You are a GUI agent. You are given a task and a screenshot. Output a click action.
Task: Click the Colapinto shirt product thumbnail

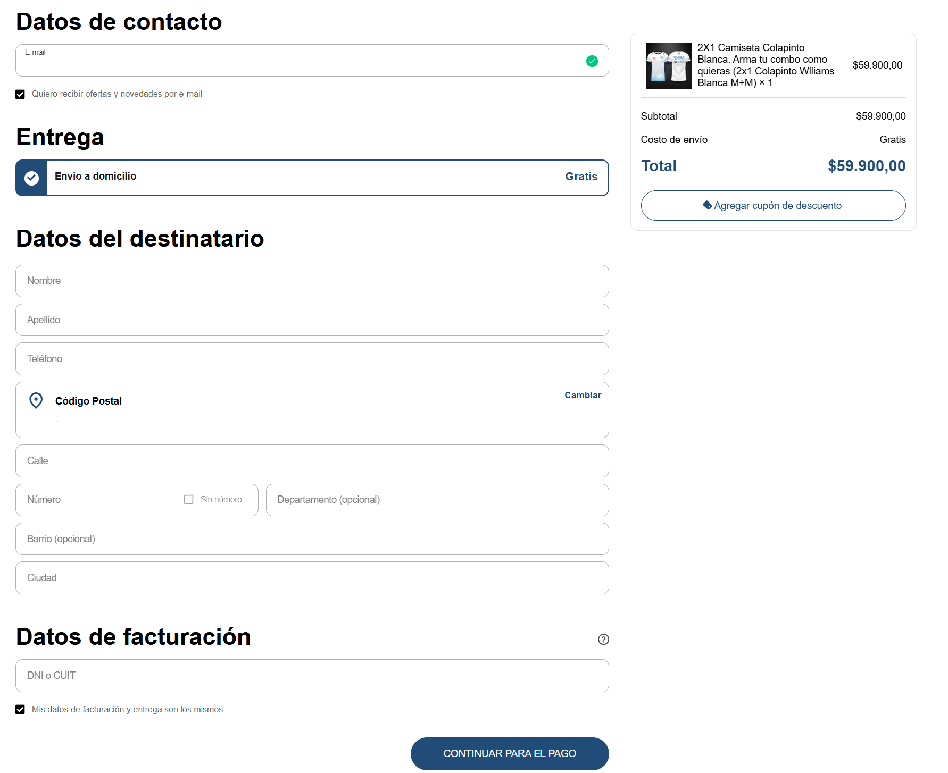pyautogui.click(x=668, y=65)
